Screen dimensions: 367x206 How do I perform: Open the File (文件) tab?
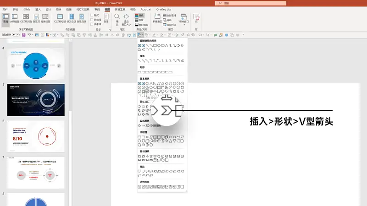[x=5, y=9]
